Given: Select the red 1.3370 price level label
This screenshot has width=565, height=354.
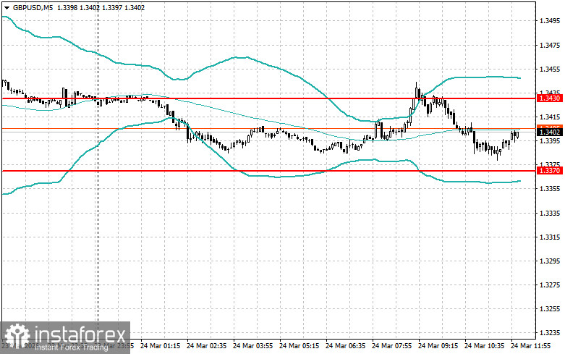Looking at the screenshot, I should [549, 171].
